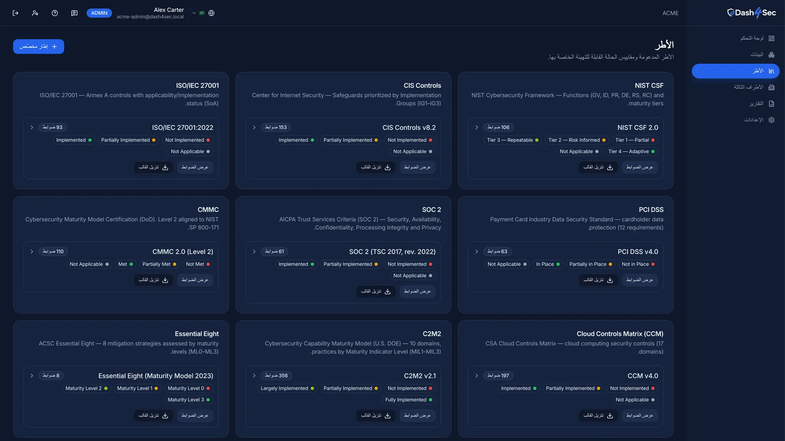The width and height of the screenshot is (785, 441).
Task: Click the Dash4Sec logo
Action: tap(752, 13)
